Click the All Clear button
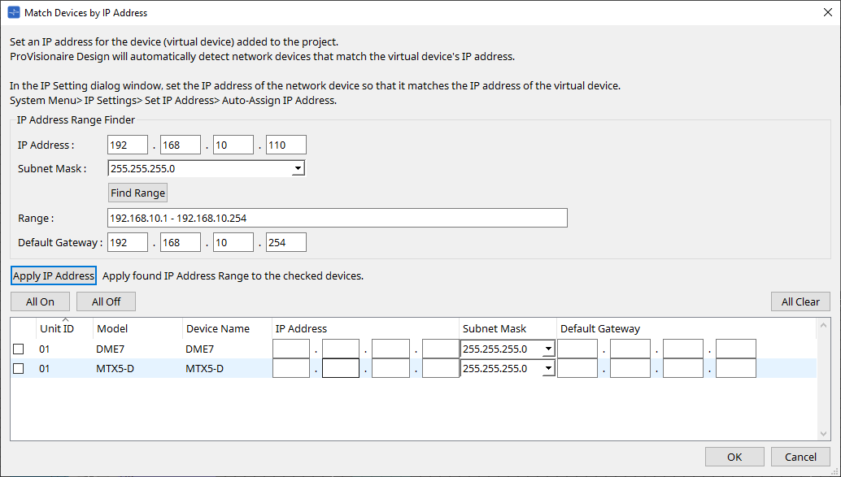The height and width of the screenshot is (477, 841). tap(800, 301)
